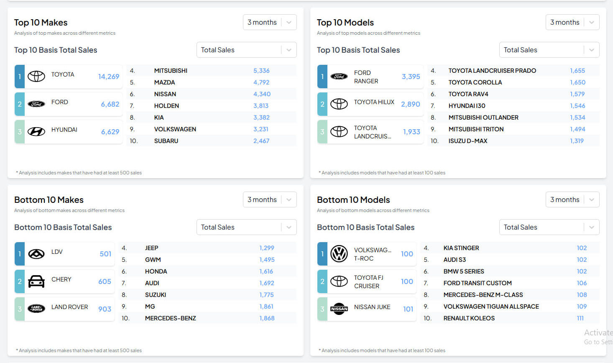Click the Hyundai logo in Top 10 Makes
The height and width of the screenshot is (363, 613).
[x=36, y=132]
